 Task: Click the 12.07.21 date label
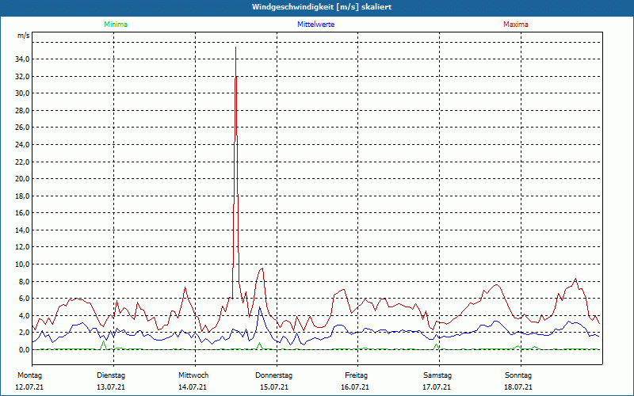point(29,387)
